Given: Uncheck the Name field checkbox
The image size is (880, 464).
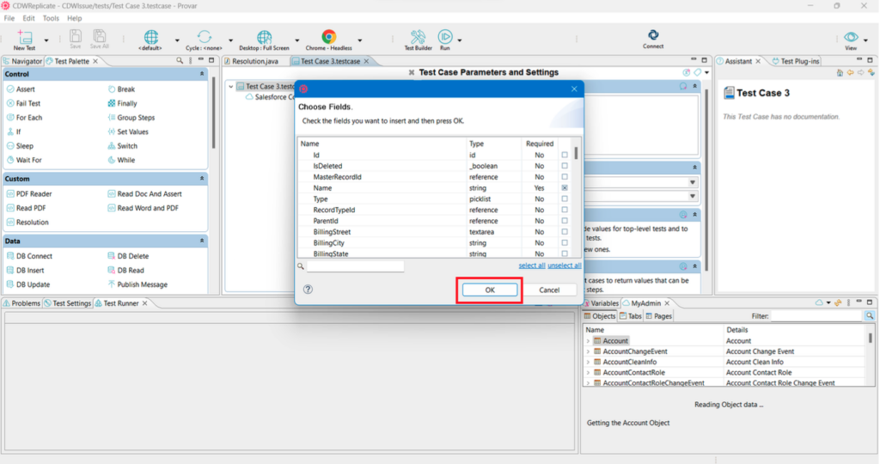Looking at the screenshot, I should [x=565, y=188].
